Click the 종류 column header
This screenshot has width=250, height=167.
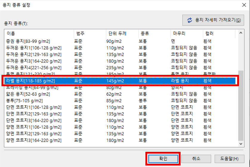pyautogui.click(x=153, y=34)
